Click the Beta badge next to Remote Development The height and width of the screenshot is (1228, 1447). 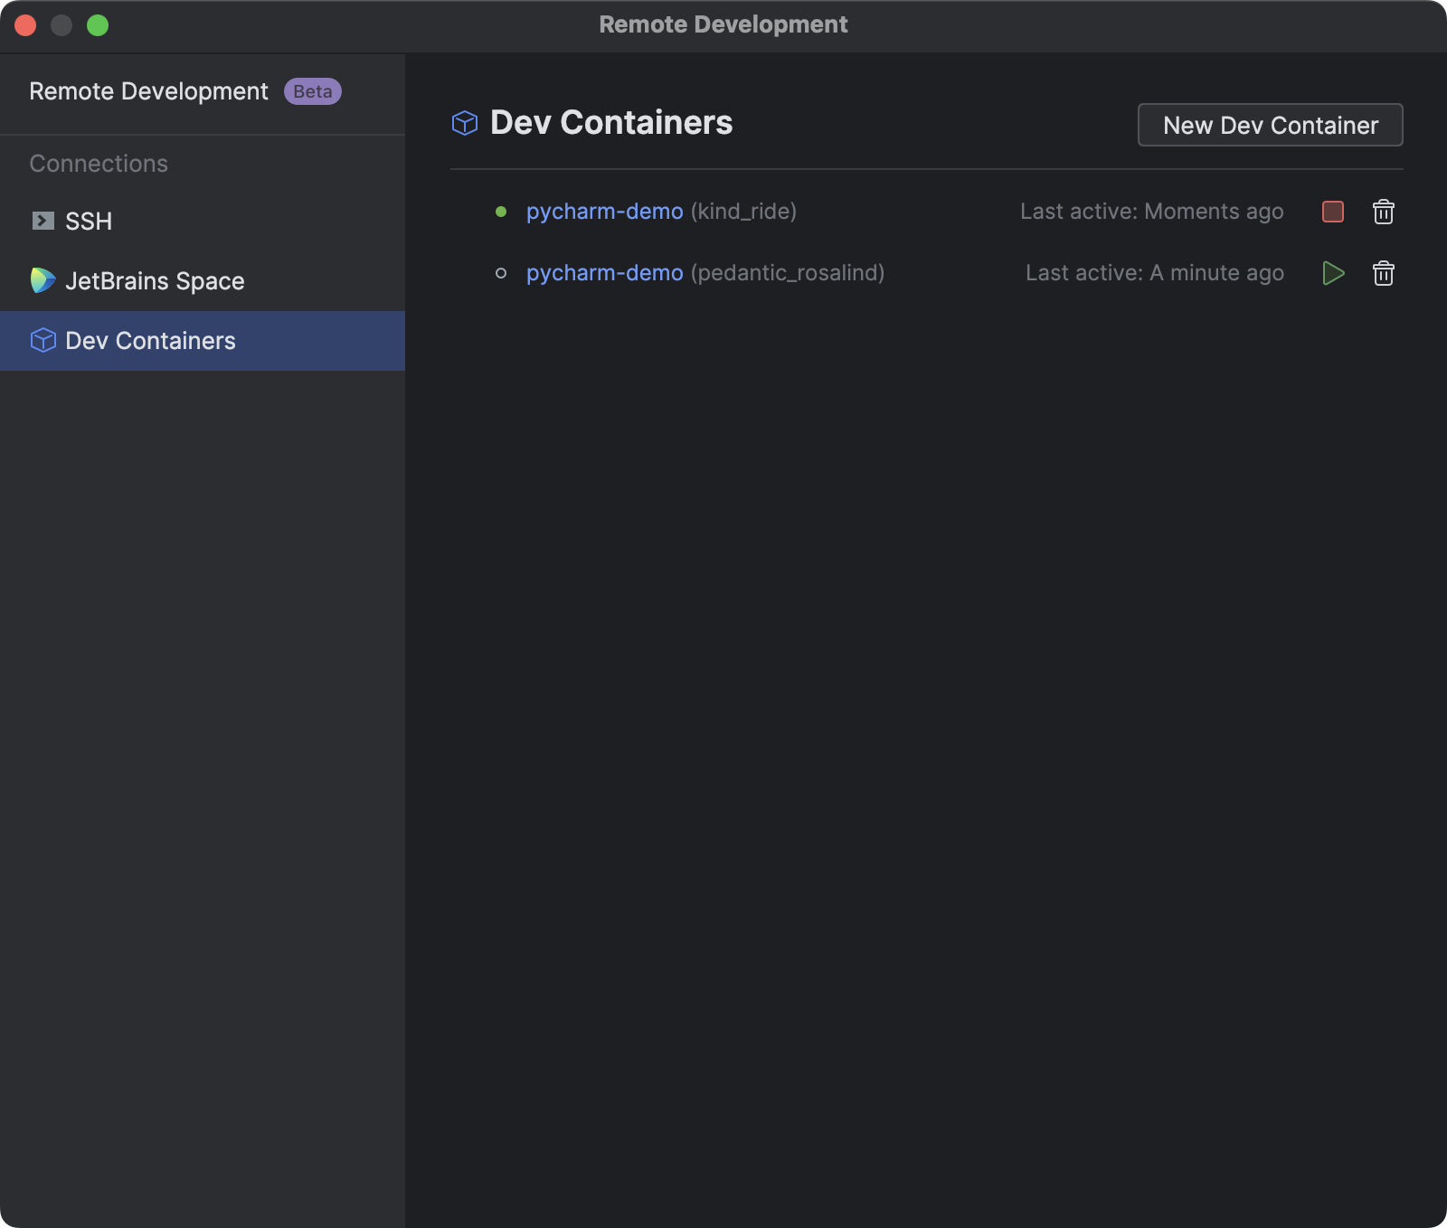point(311,90)
